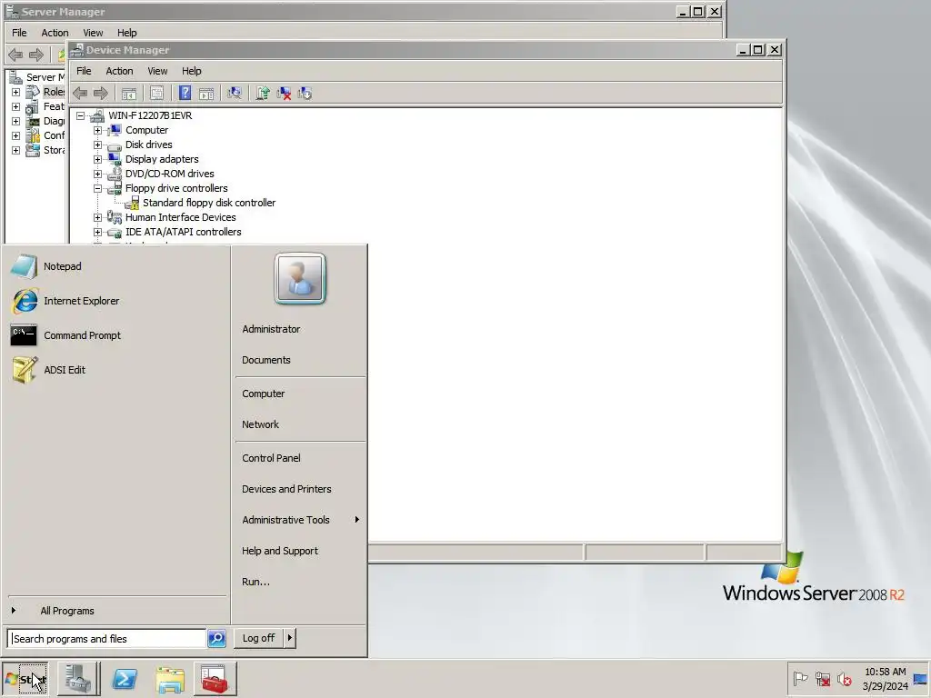Toggle Show/Hide Console Tree in Device Manager

[x=129, y=94]
